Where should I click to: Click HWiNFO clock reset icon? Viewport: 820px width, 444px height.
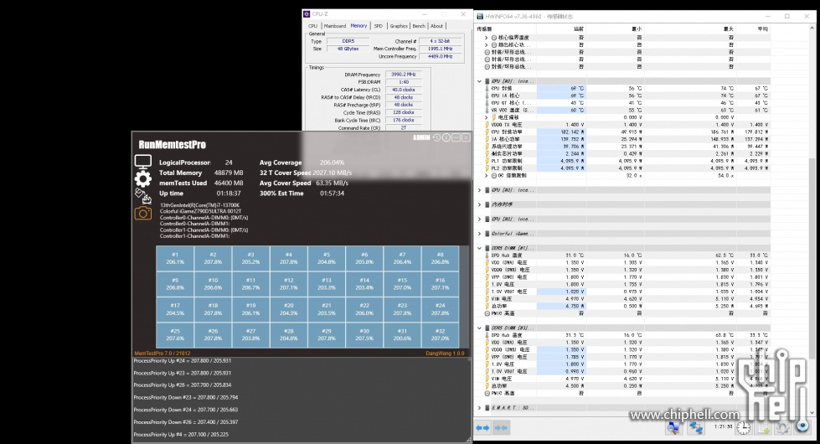(x=743, y=428)
